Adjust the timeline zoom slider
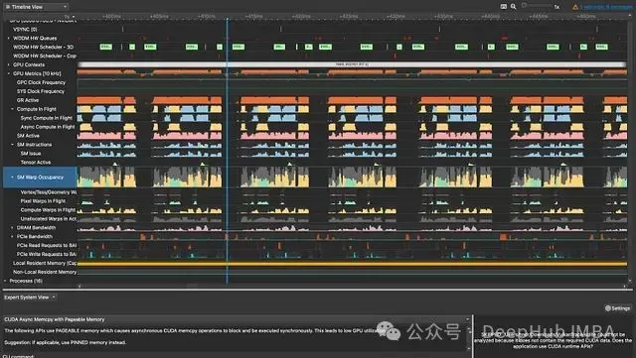 pos(537,6)
